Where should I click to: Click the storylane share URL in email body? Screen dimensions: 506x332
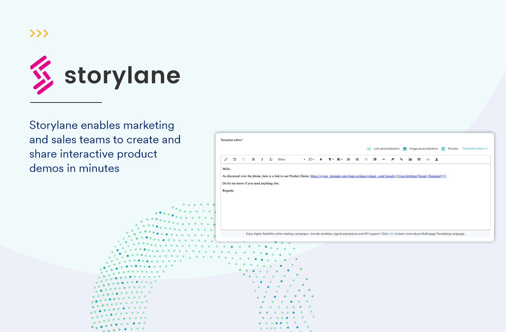click(378, 176)
